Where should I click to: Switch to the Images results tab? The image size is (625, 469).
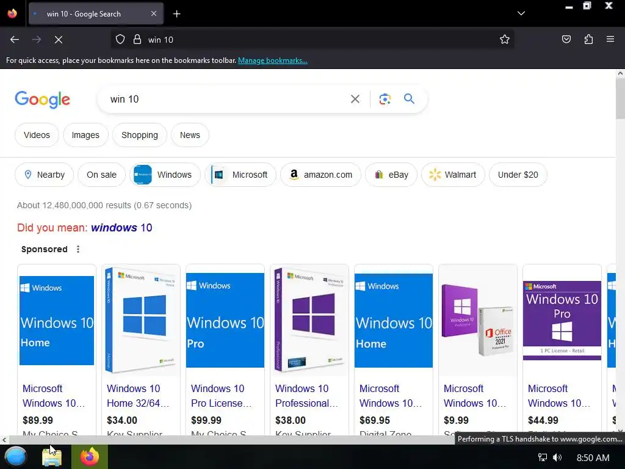click(x=85, y=135)
